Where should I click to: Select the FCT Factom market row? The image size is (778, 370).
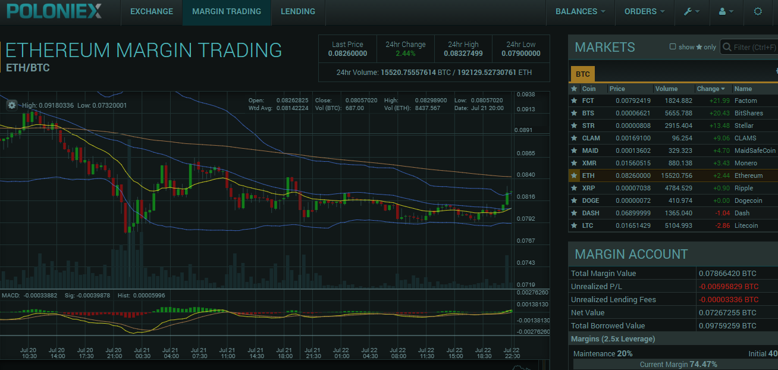673,101
